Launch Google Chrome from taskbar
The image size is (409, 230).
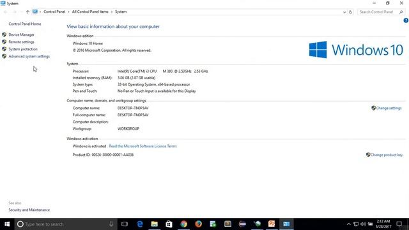(184, 224)
